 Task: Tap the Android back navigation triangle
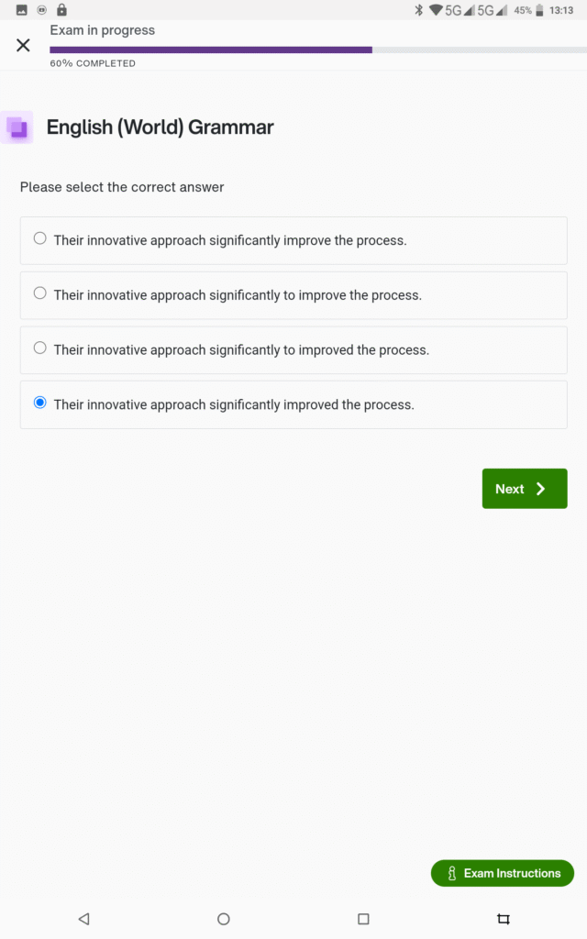tap(83, 918)
